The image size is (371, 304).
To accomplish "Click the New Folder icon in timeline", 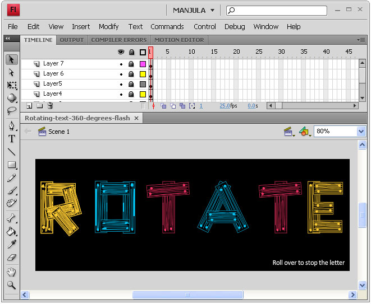I will coord(39,105).
